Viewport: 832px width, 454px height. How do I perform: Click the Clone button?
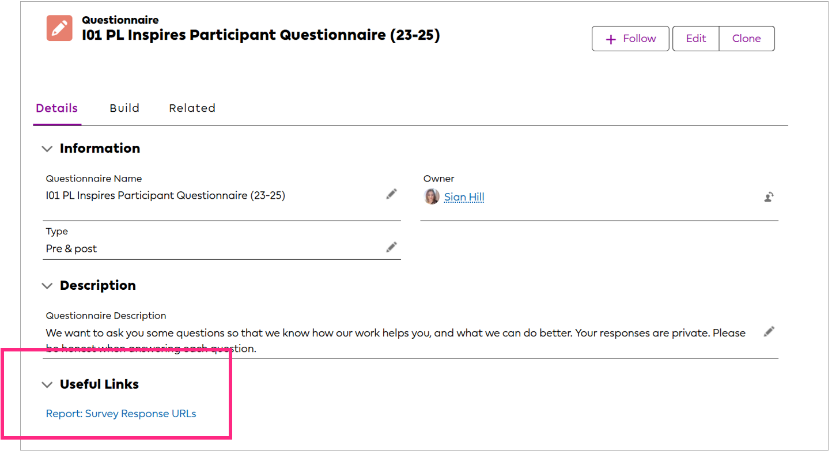click(747, 38)
